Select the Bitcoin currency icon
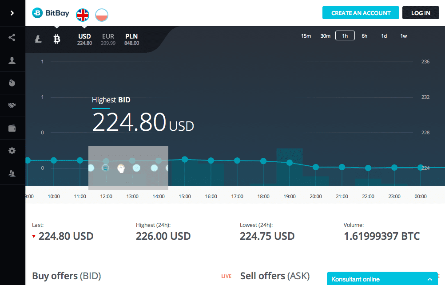This screenshot has width=445, height=285. click(56, 39)
